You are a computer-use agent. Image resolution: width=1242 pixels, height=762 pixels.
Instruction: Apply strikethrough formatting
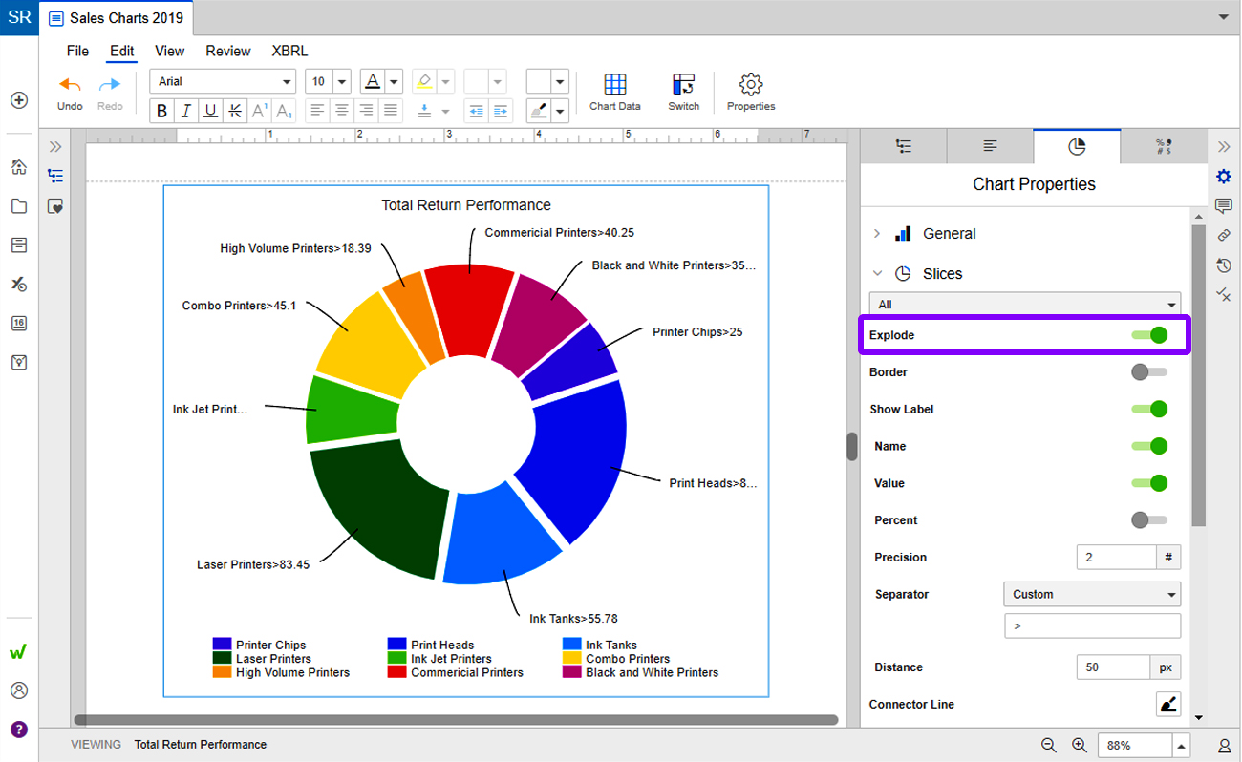click(x=235, y=111)
